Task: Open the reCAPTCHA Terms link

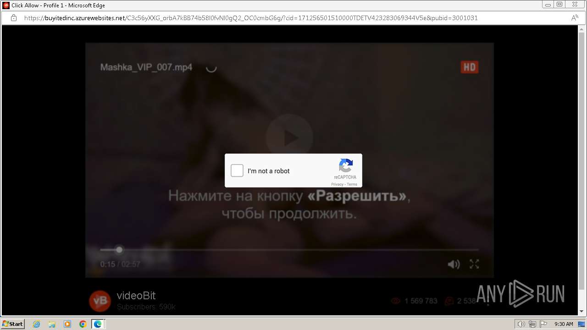Action: click(x=352, y=184)
